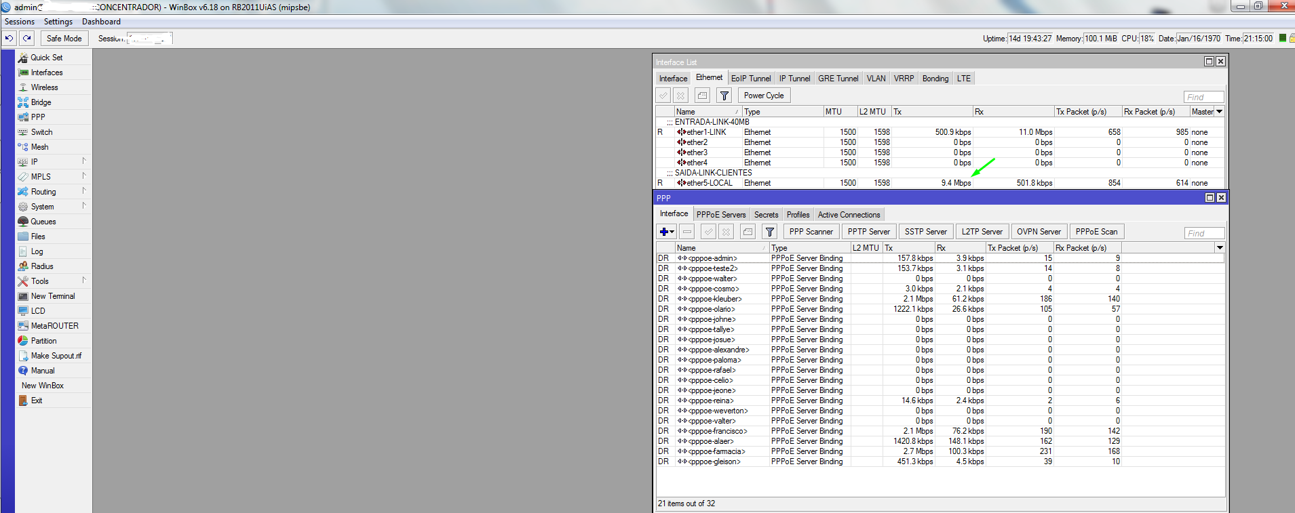Open the Files section
The width and height of the screenshot is (1295, 513).
coord(38,237)
